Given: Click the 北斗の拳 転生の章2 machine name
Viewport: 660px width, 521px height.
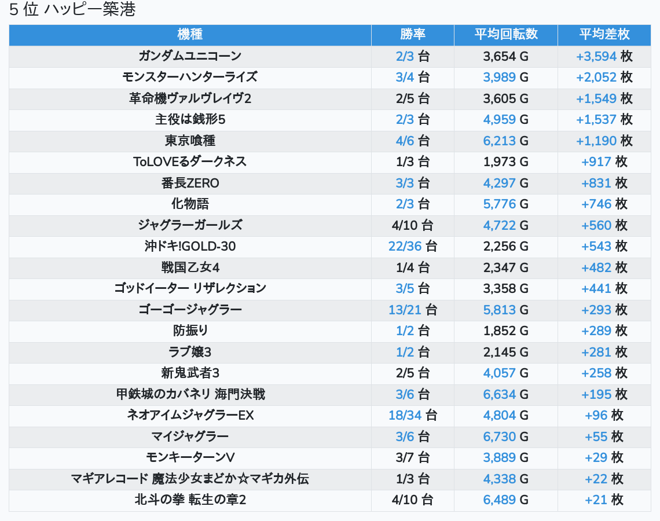Looking at the screenshot, I should click(x=190, y=500).
